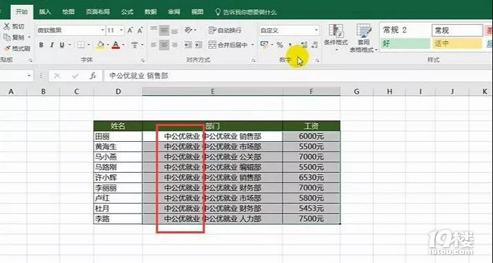Increase font size with larger A icon
493x263 pixels.
130,30
